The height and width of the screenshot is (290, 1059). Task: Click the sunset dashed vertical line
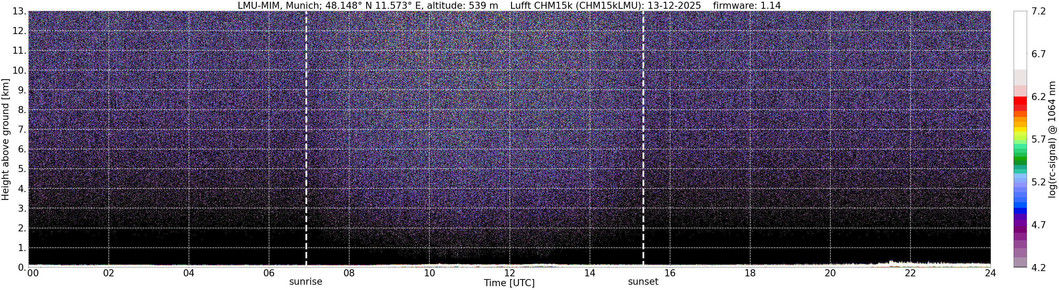(643, 139)
